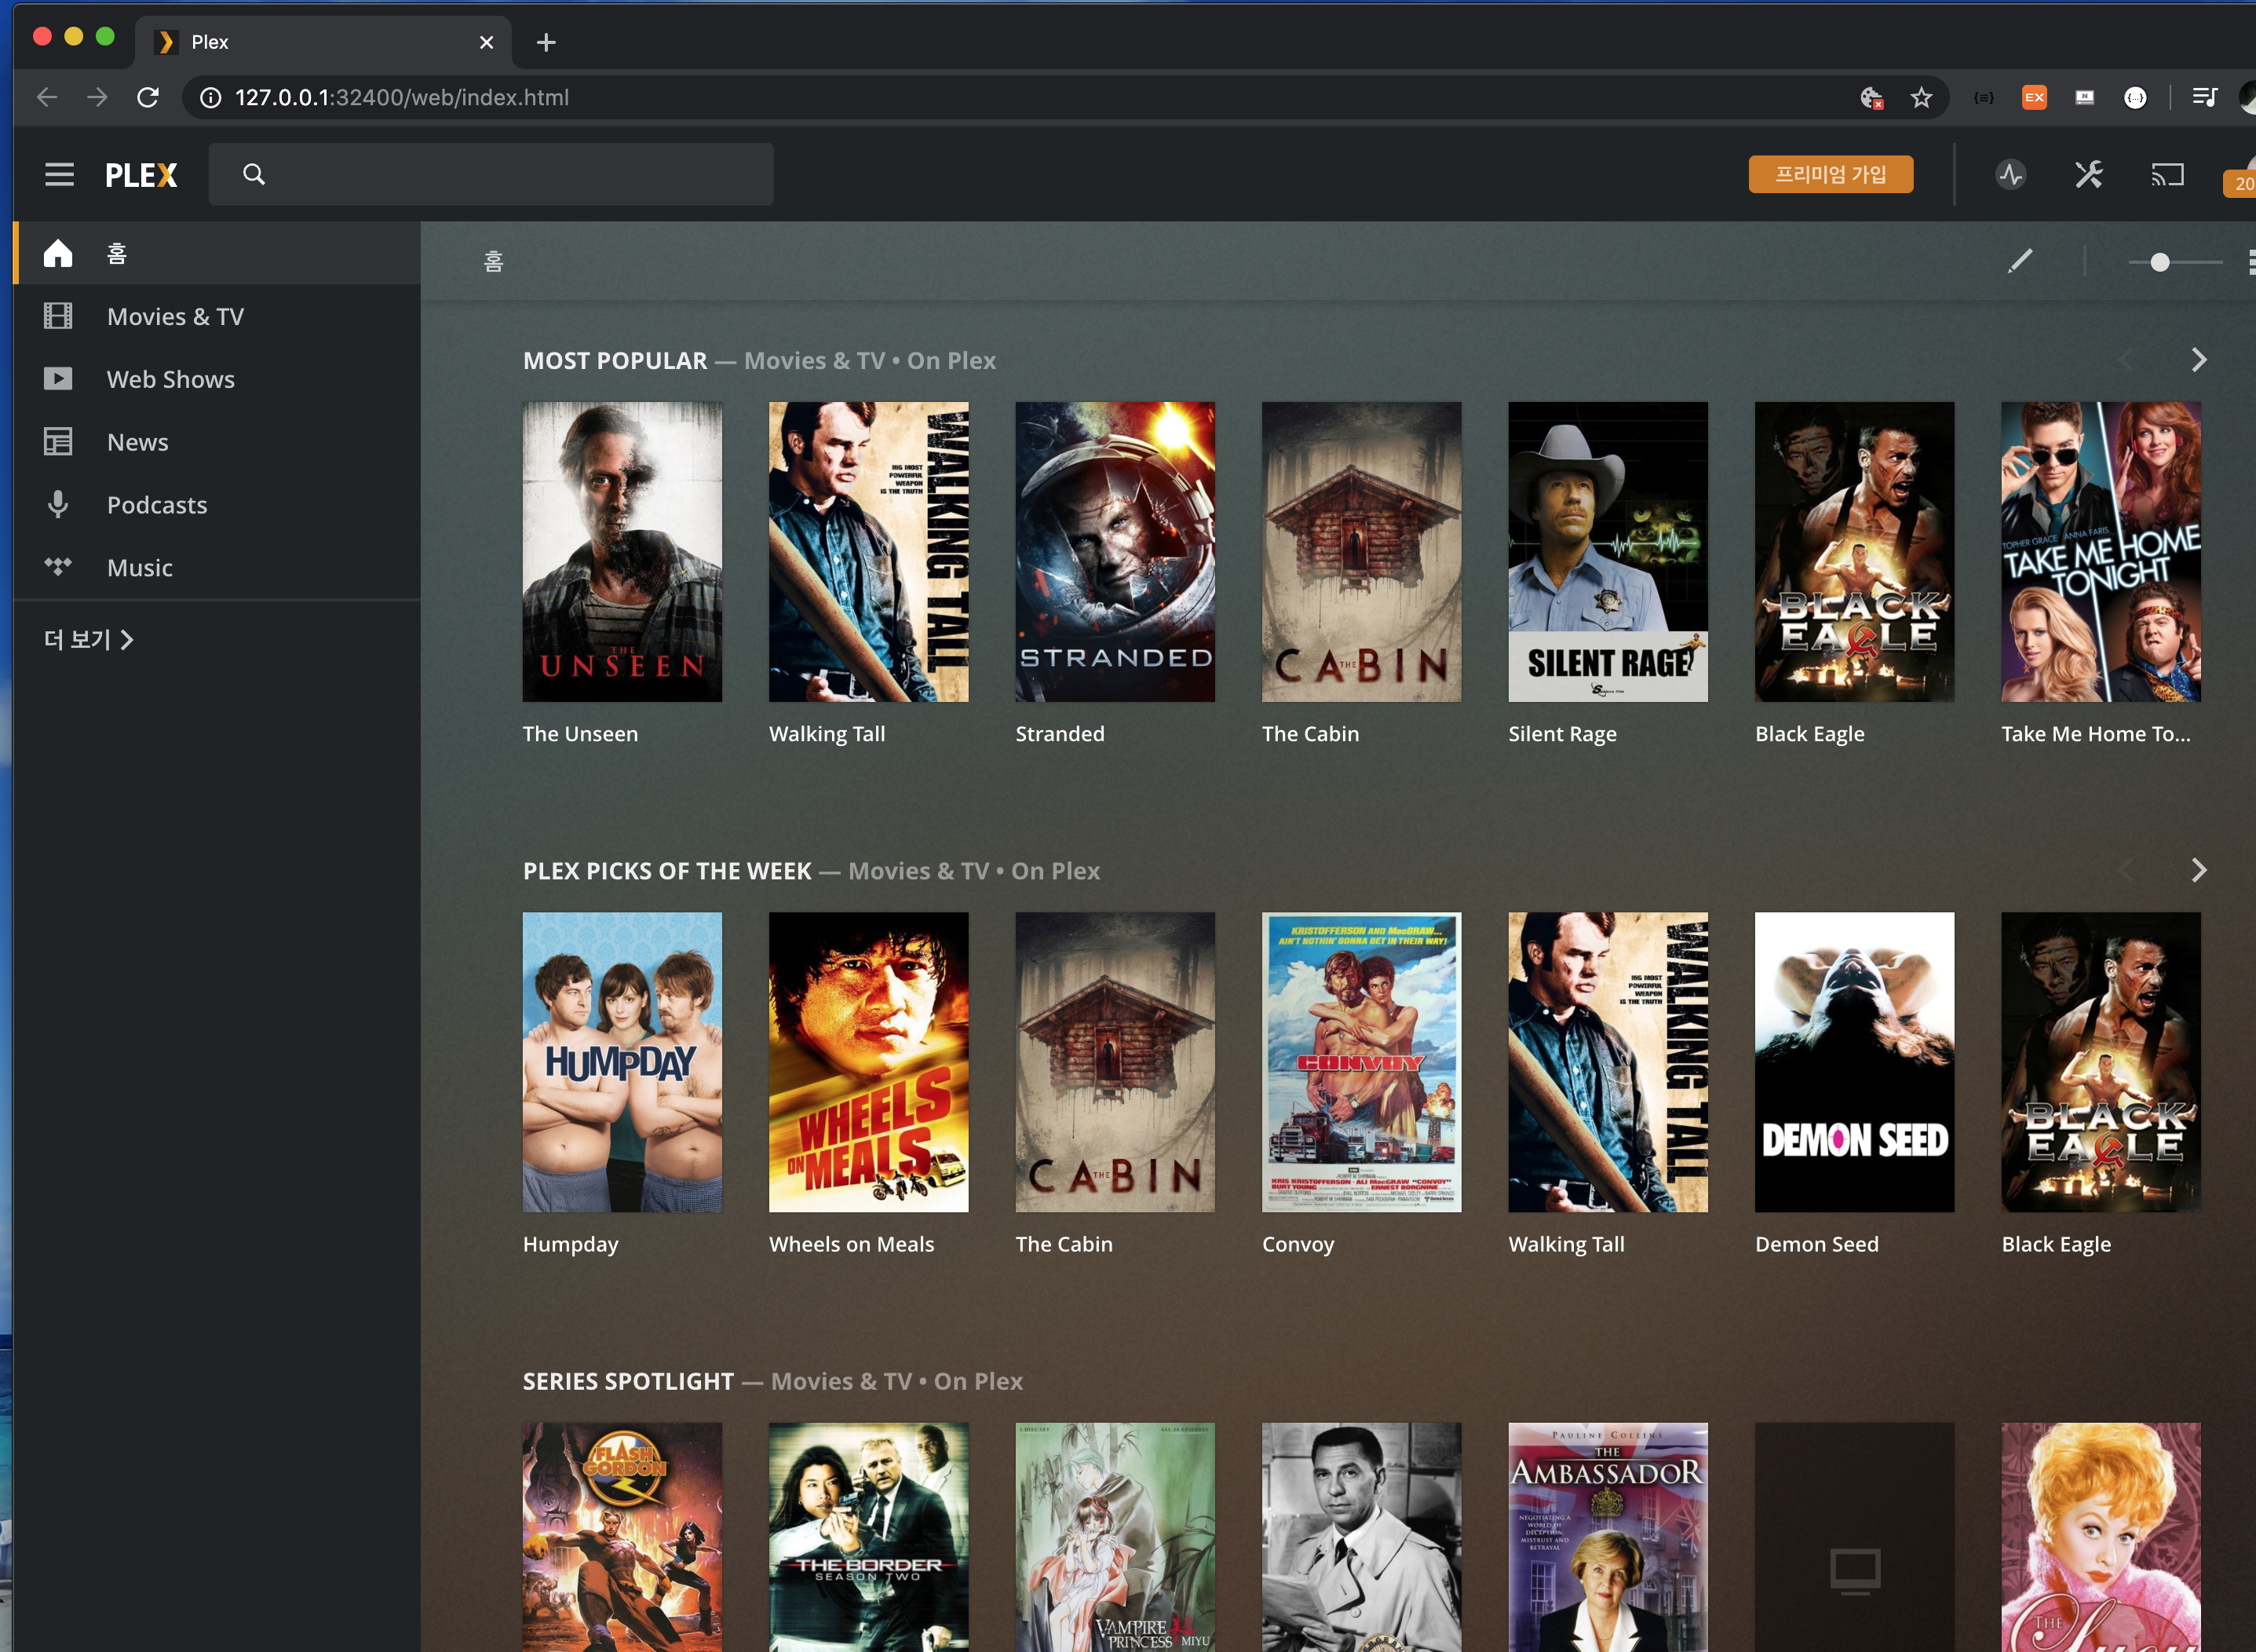Select Podcasts in sidebar
The height and width of the screenshot is (1652, 2256).
point(217,504)
